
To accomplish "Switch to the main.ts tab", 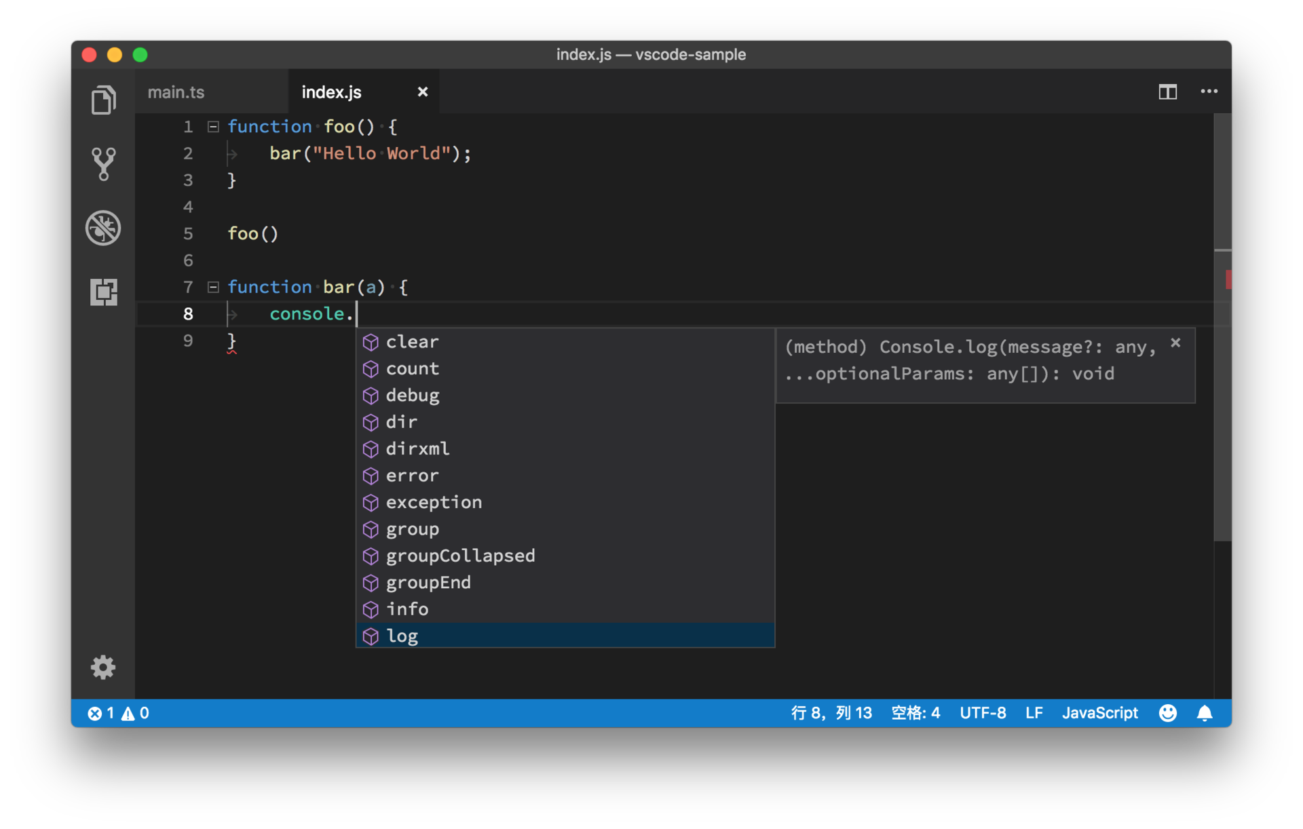I will point(176,92).
